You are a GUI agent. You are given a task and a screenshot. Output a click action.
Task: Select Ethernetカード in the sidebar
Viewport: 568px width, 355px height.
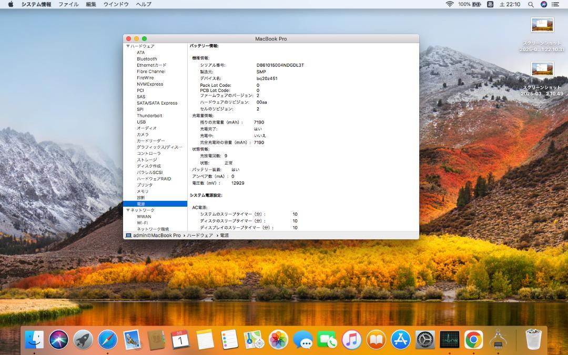(151, 65)
